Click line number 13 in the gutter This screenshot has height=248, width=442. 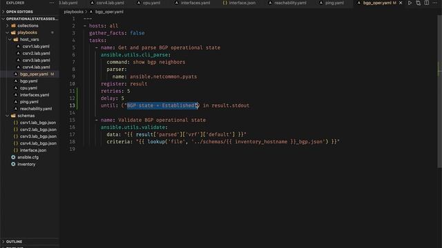coord(72,105)
